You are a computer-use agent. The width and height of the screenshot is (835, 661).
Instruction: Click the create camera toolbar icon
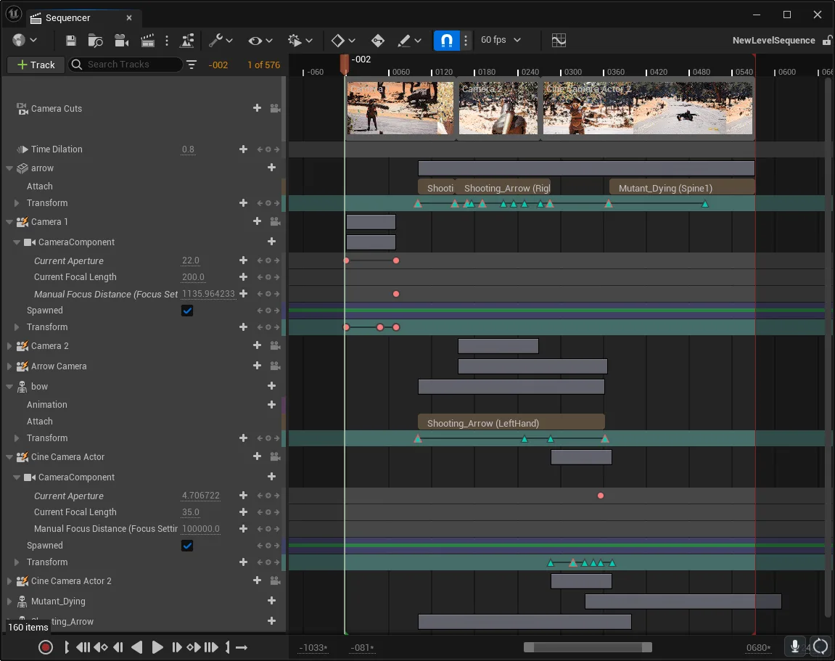pos(122,41)
